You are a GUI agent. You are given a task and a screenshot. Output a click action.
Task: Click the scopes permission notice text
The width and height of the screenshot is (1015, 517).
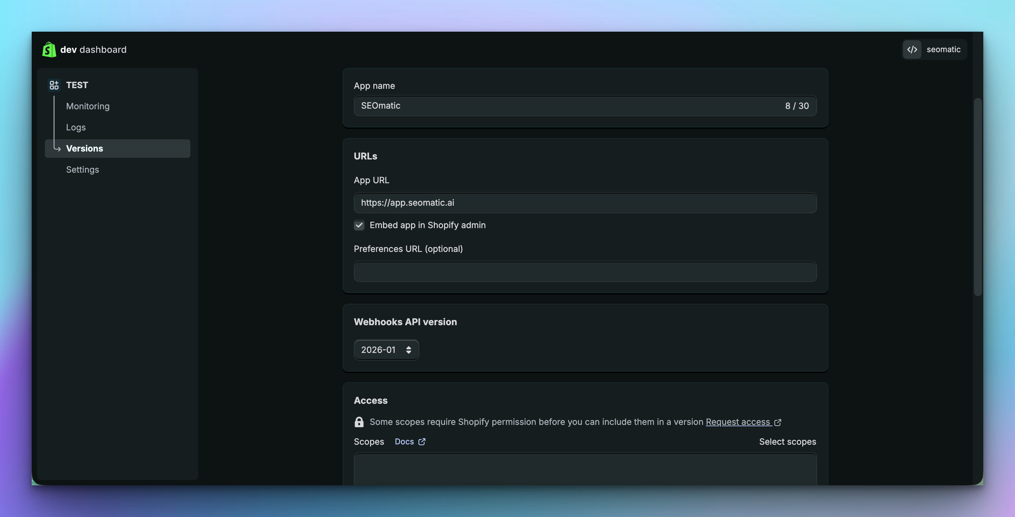(536, 422)
